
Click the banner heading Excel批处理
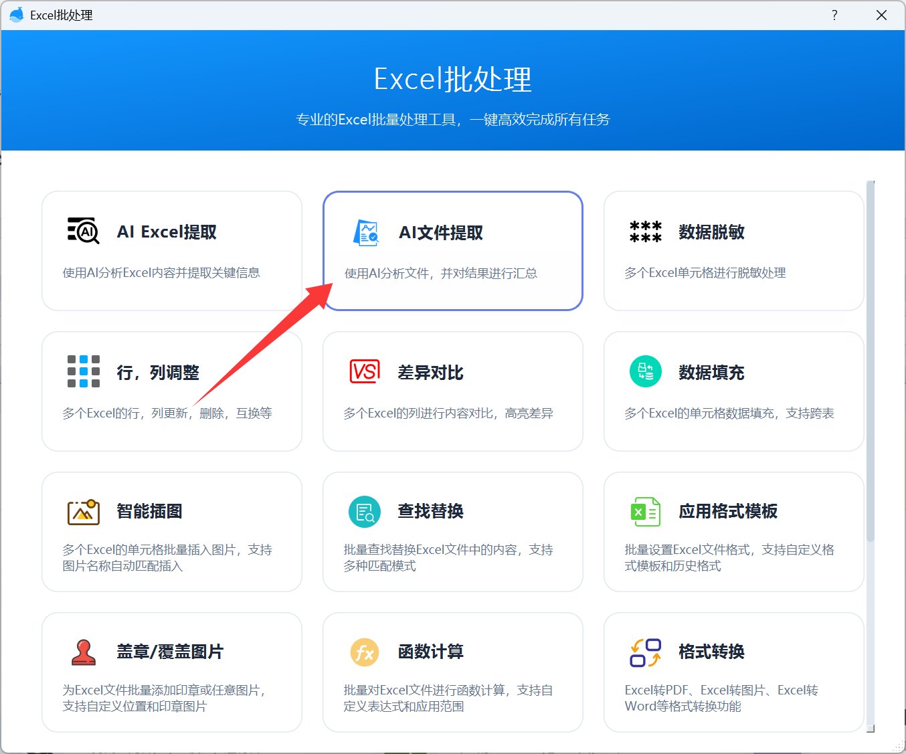tap(453, 80)
